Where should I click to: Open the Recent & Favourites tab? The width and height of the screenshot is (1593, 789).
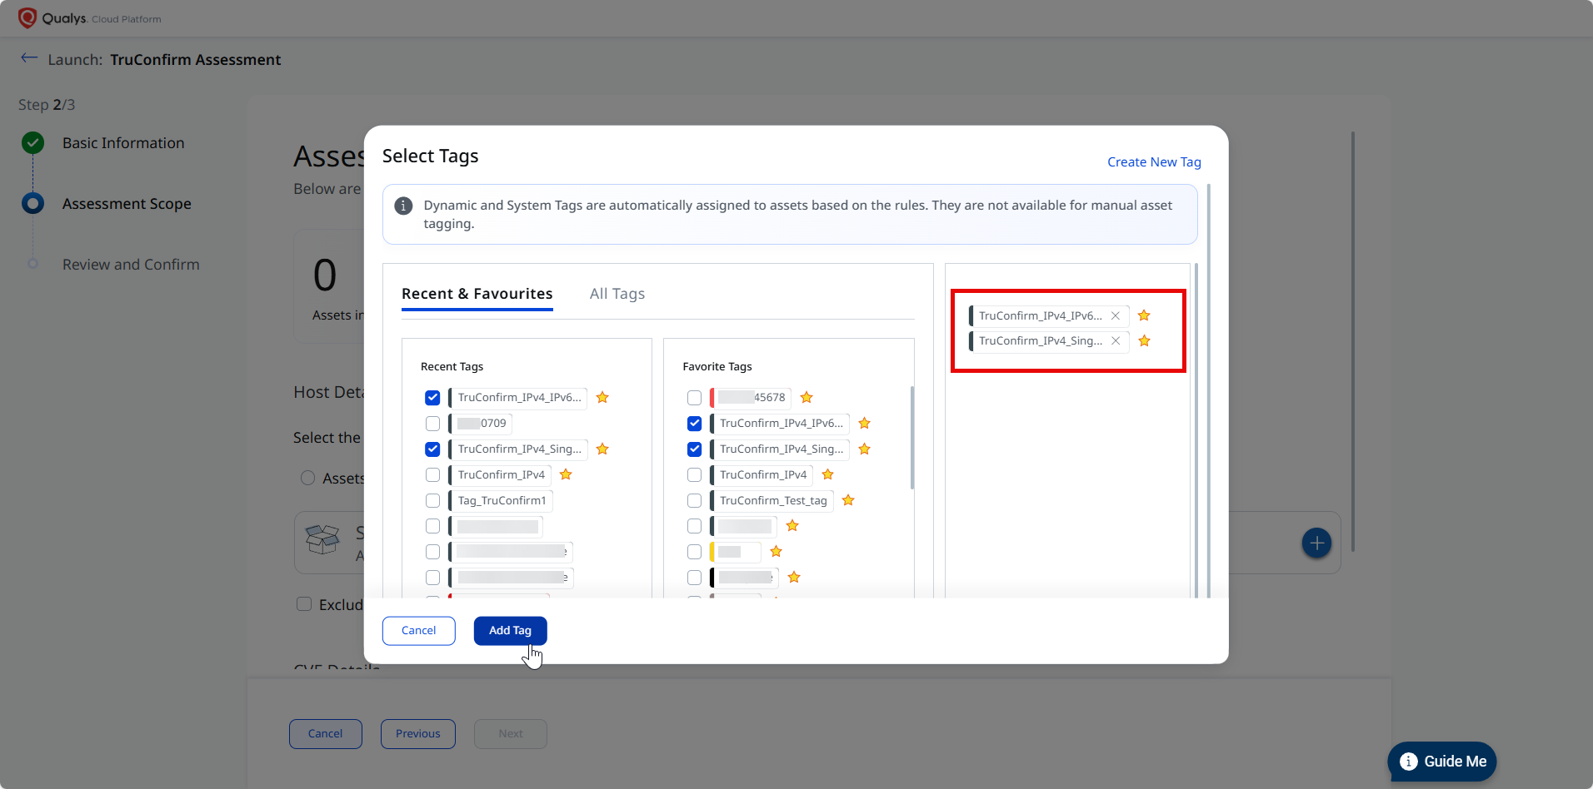click(x=477, y=294)
